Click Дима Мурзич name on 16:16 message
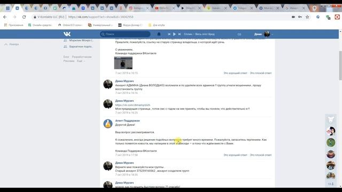Viewport: 342px width, 192px height. 125,81
